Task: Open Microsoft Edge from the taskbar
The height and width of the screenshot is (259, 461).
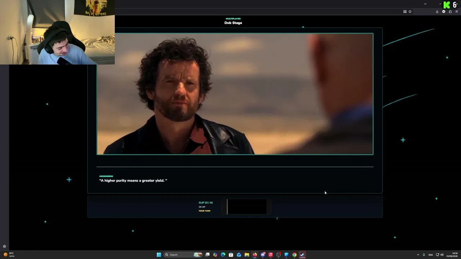Action: 223,255
